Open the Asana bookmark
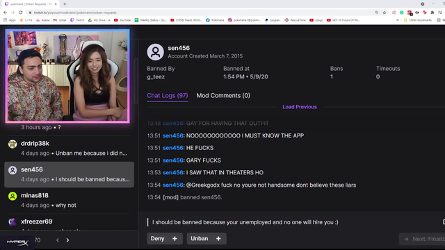 (43, 20)
